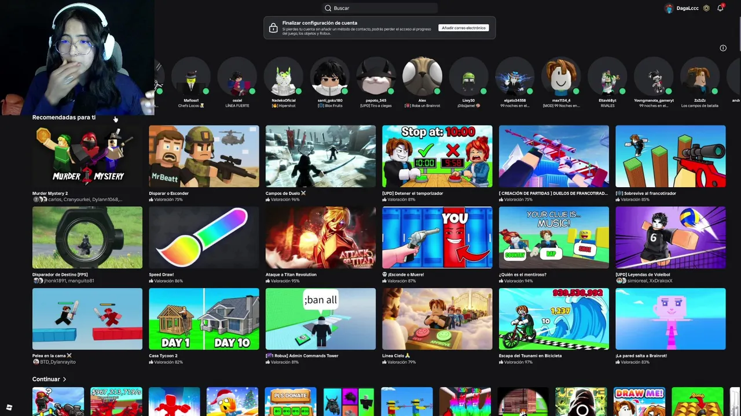Open friend max1134_4's avatar
Image resolution: width=741 pixels, height=416 pixels.
561,77
